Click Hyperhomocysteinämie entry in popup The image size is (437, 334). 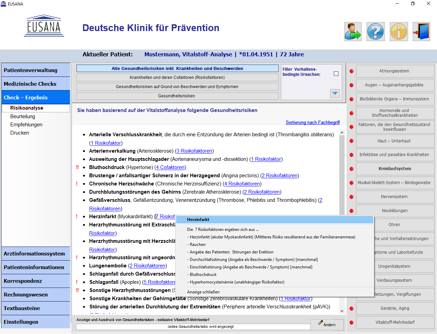(236, 282)
